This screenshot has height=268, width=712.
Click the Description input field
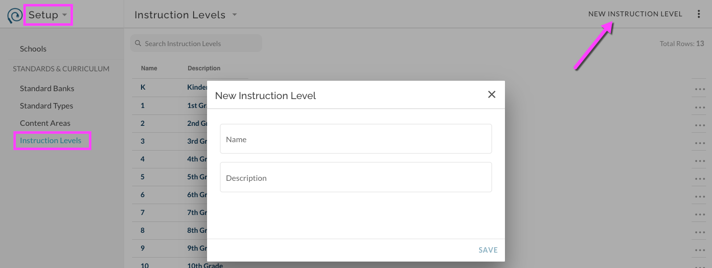click(x=356, y=177)
